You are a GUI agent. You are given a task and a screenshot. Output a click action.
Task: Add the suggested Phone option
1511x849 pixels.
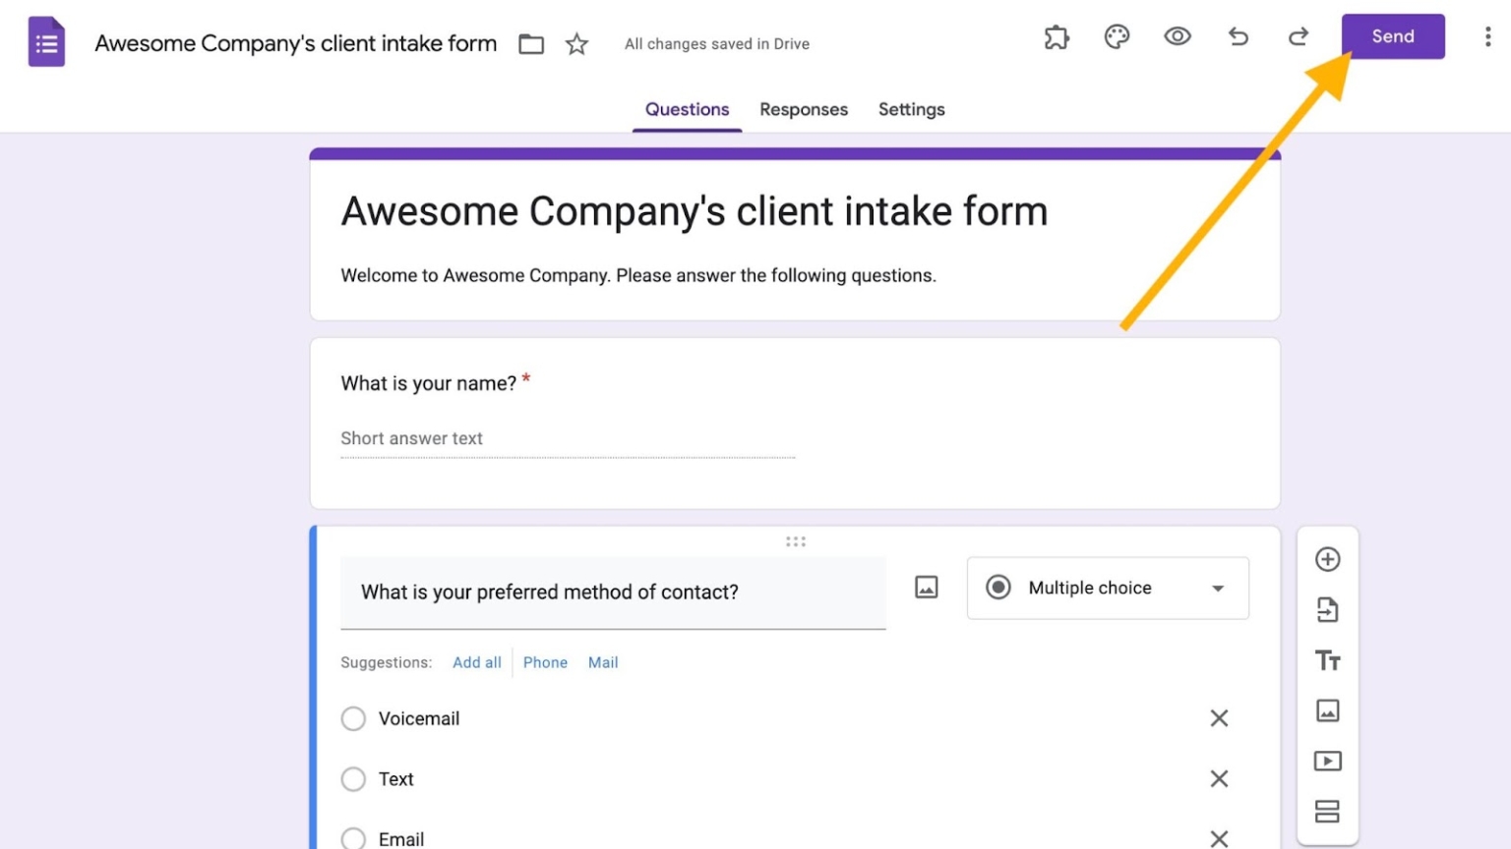(x=545, y=661)
